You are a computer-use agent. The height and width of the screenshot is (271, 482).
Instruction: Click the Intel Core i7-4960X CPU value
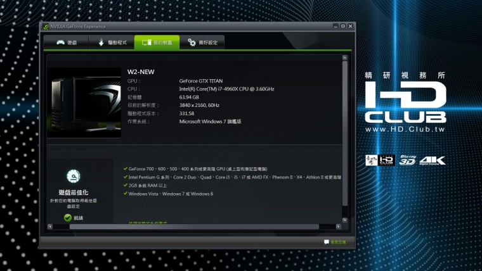(226, 89)
